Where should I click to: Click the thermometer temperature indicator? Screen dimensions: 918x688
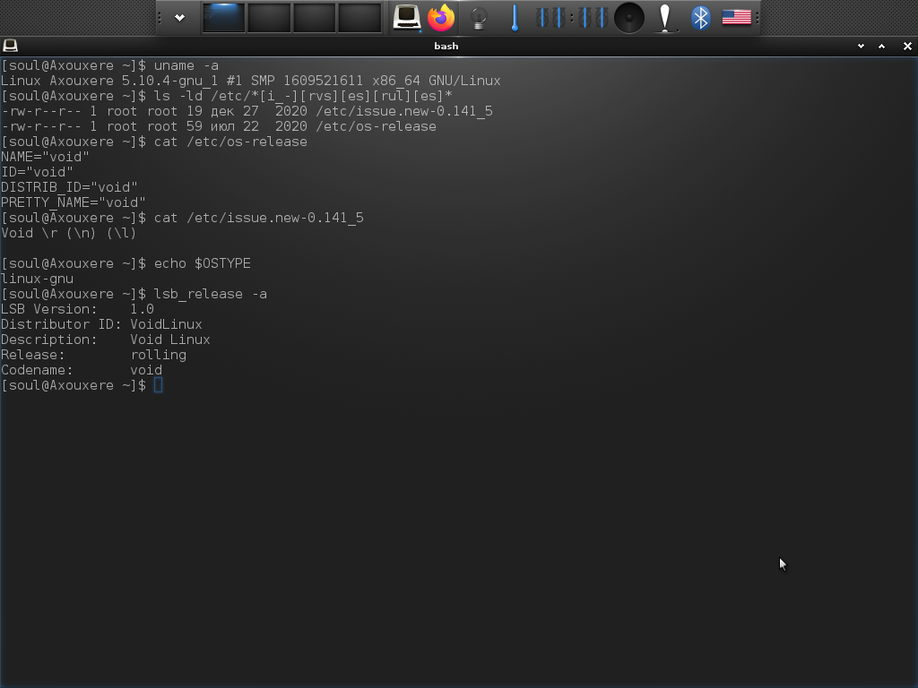[x=515, y=18]
